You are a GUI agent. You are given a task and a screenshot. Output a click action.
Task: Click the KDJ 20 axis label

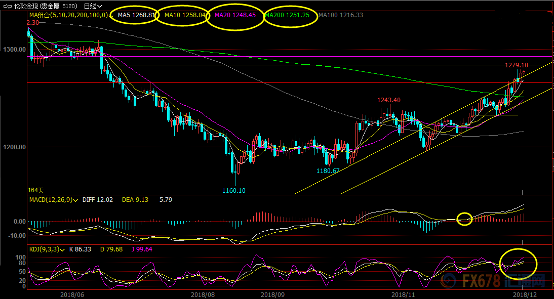pyautogui.click(x=22, y=281)
